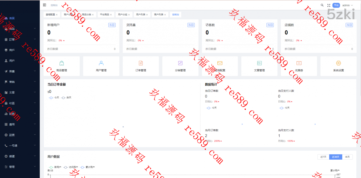Viewport: 361px width, 178px height.
Task: Switch to the 用户列表 tab
Action: tap(140, 14)
